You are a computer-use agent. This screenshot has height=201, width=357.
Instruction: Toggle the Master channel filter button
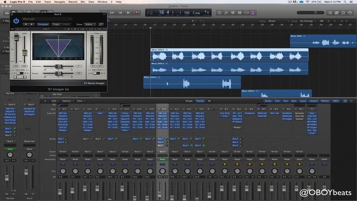click(325, 101)
